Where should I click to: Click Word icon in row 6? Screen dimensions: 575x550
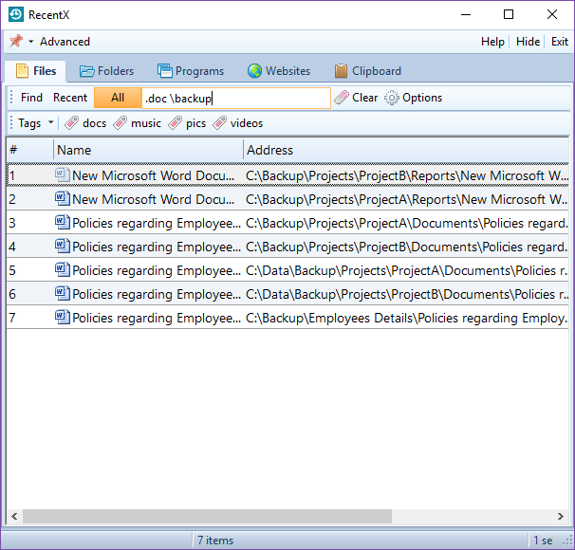pos(62,294)
